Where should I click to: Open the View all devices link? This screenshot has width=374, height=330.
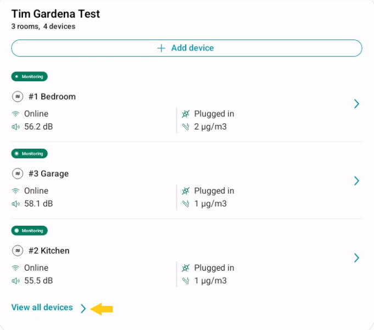pyautogui.click(x=42, y=307)
